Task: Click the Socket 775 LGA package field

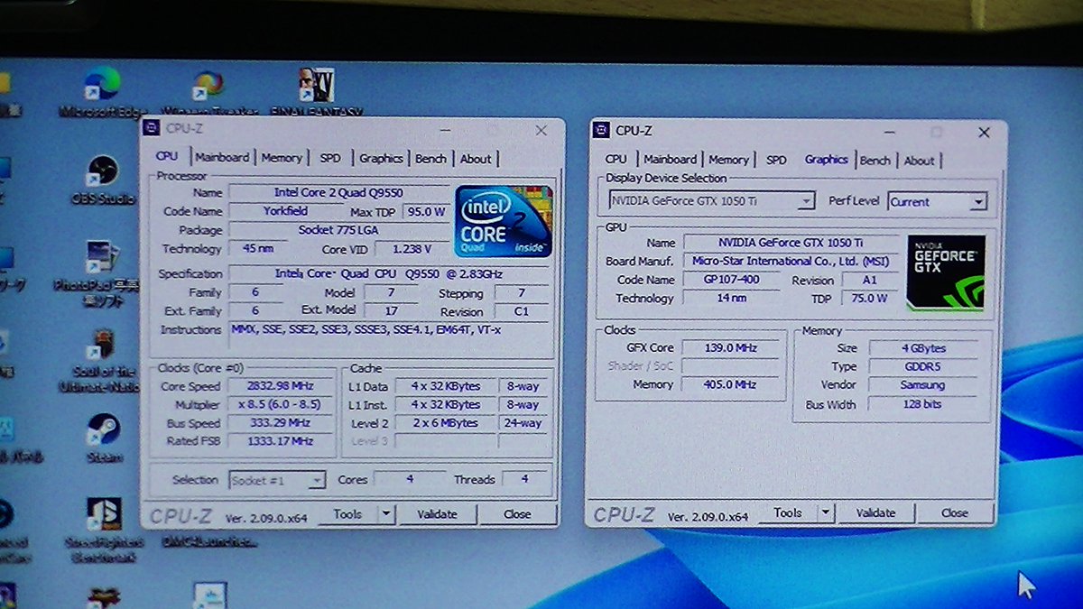Action: click(x=338, y=230)
